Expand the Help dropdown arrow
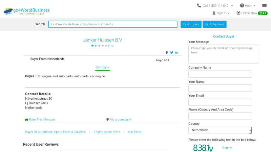 [x=254, y=6]
